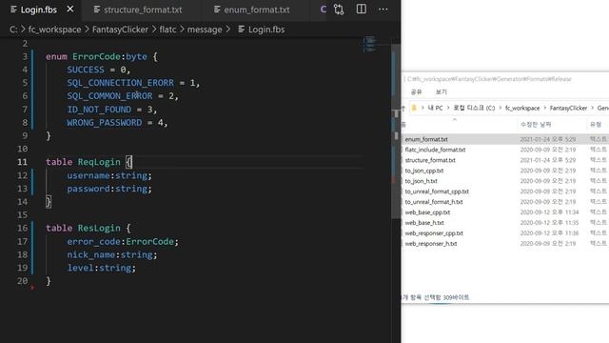Image resolution: width=609 pixels, height=343 pixels.
Task: Select to_json_cpp.txt file
Action: [x=424, y=171]
